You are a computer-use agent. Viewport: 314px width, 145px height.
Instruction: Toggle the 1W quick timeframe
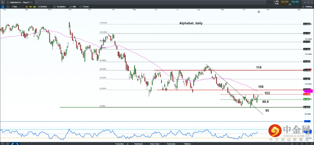tap(30, 6)
